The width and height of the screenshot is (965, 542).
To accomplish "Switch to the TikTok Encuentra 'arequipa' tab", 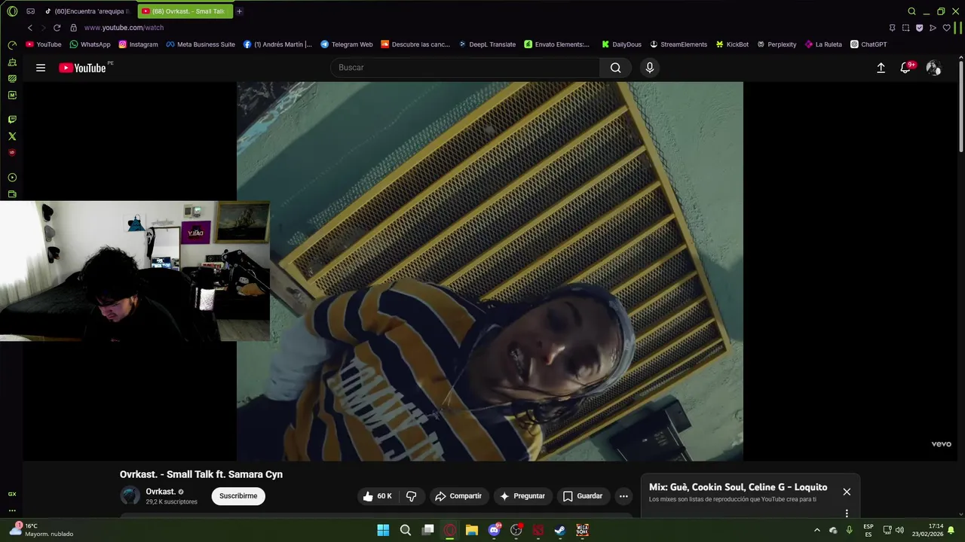I will point(88,11).
